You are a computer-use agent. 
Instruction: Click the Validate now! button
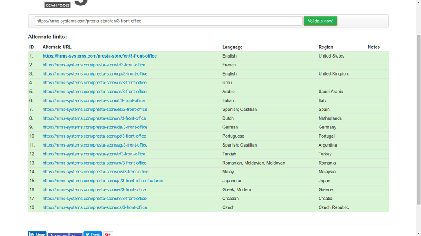coord(320,21)
